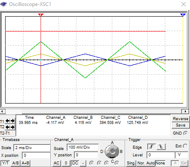Toggle the minus invert button
The image size is (190, 167).
click(x=83, y=163)
